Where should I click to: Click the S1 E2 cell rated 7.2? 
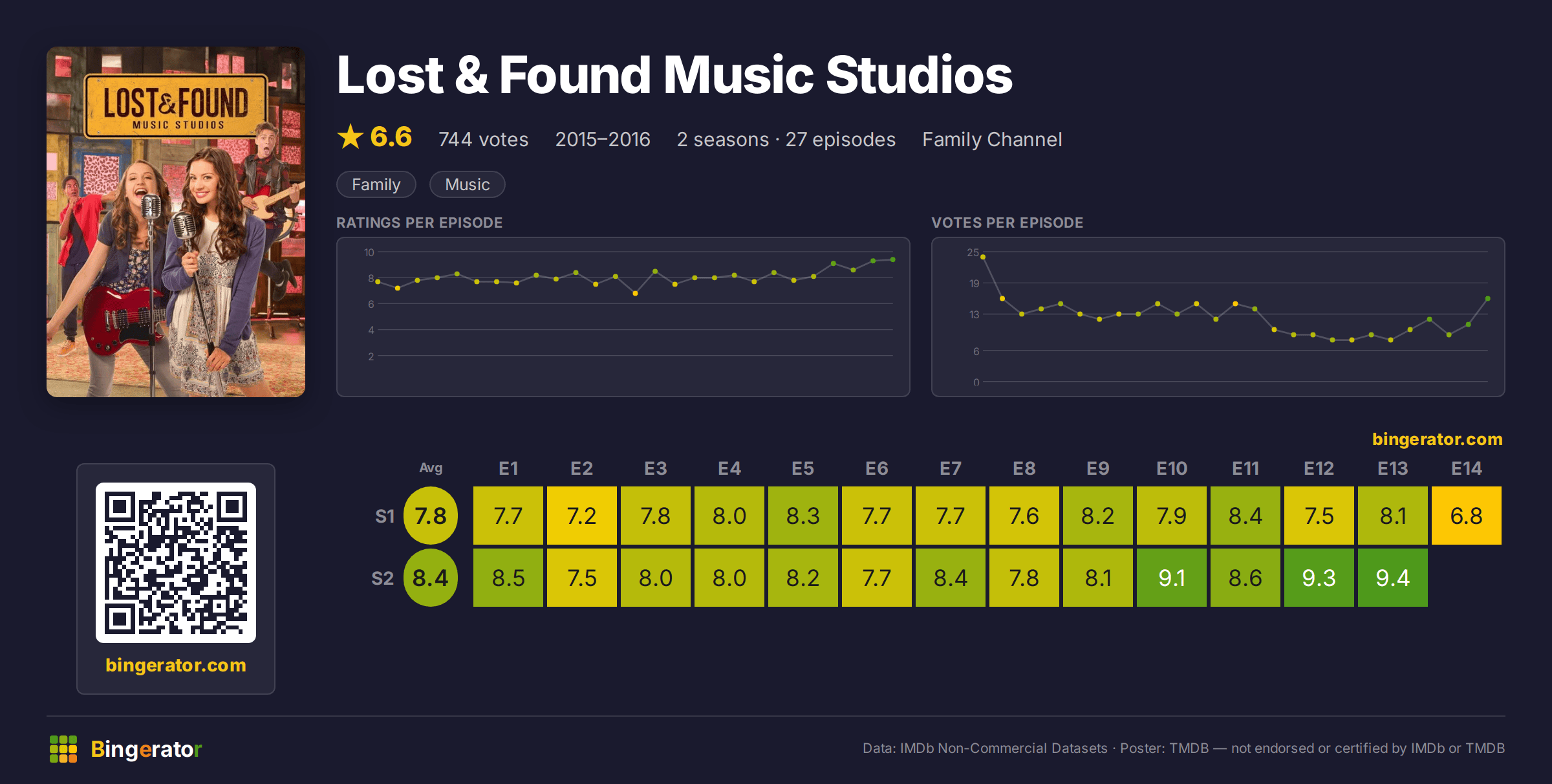(582, 516)
